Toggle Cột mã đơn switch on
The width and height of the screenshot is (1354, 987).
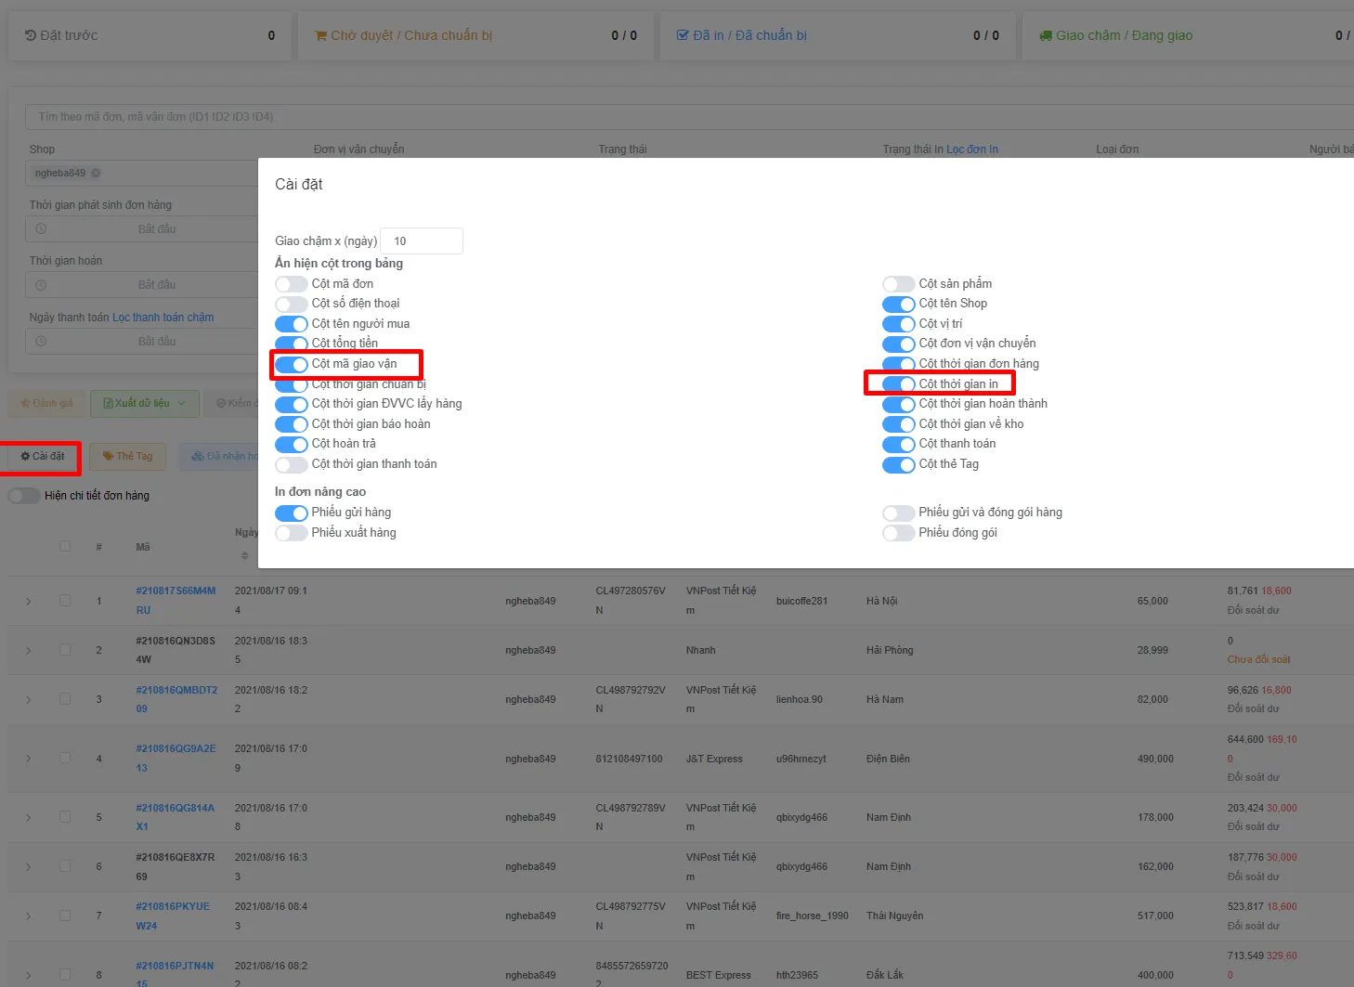click(291, 284)
